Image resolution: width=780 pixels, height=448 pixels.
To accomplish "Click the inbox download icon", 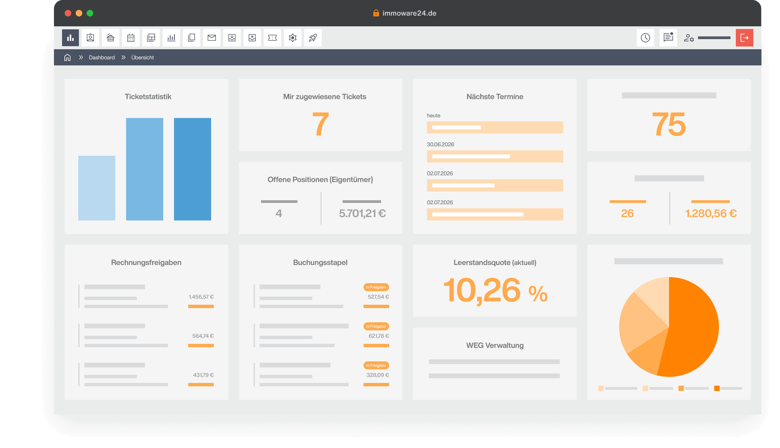I will tap(232, 37).
